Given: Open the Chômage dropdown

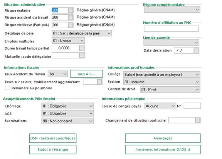Looking at the screenshot, I should (x=68, y=106).
